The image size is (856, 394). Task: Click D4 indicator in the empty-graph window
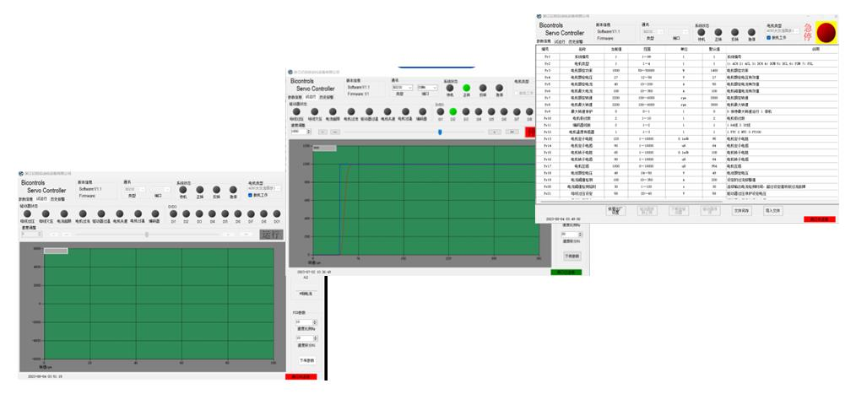(x=212, y=214)
